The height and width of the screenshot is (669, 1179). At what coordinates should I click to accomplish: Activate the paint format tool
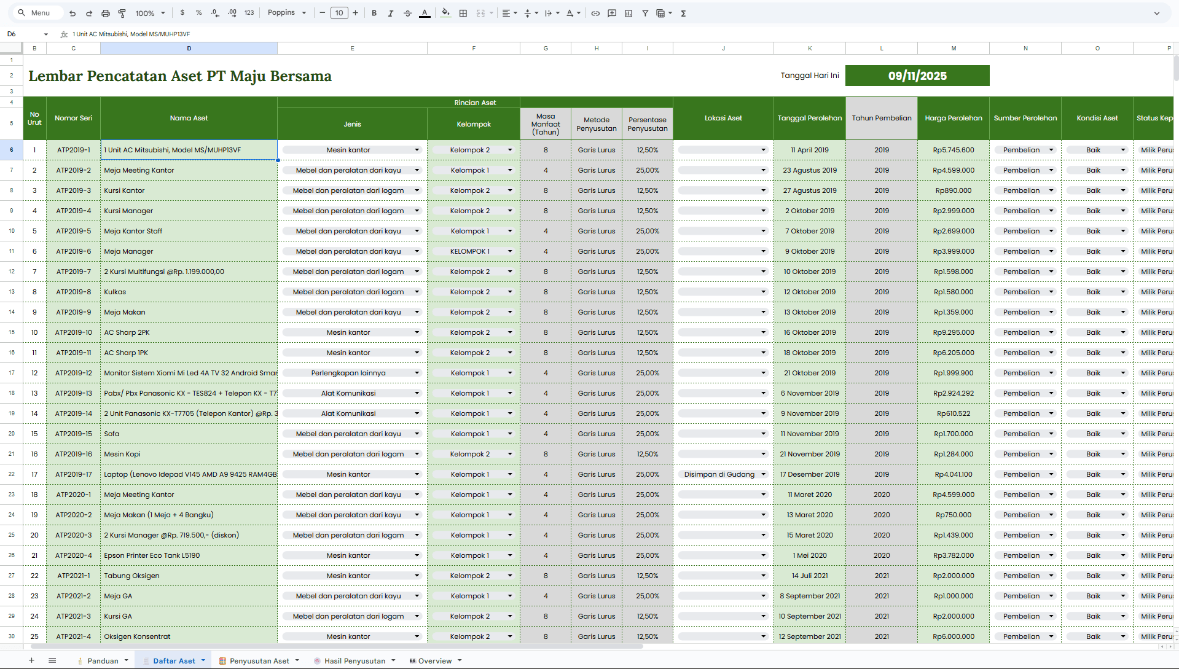[x=122, y=13]
